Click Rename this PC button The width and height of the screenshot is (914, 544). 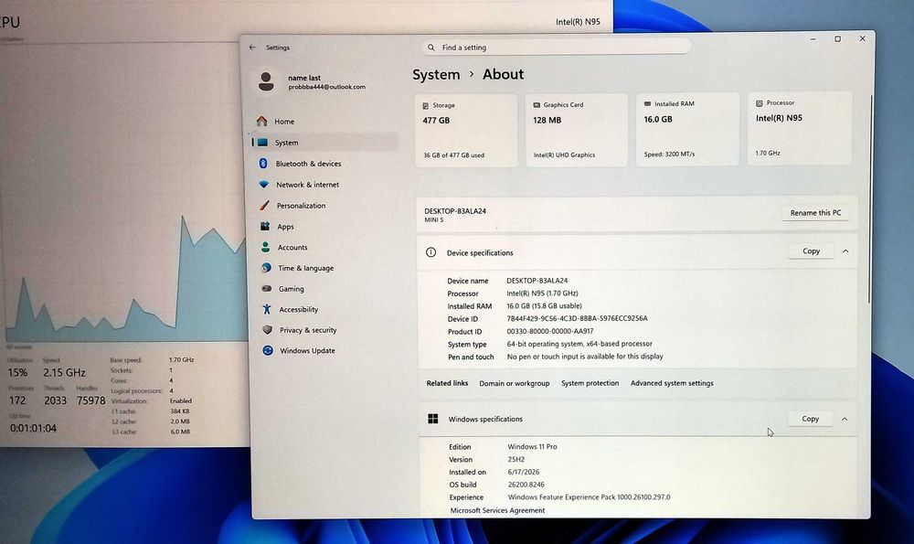point(815,213)
